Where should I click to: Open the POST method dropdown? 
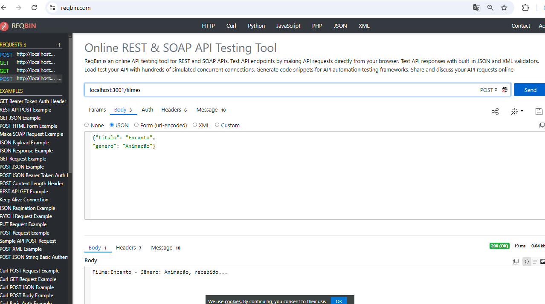(x=488, y=90)
